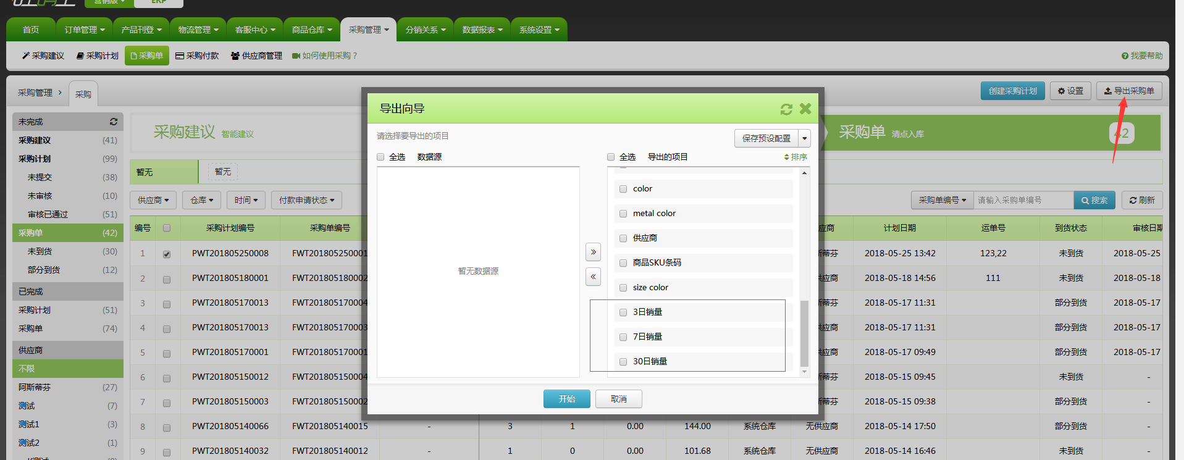Open 采购建议 toolbar item
The image size is (1184, 460).
(x=43, y=56)
